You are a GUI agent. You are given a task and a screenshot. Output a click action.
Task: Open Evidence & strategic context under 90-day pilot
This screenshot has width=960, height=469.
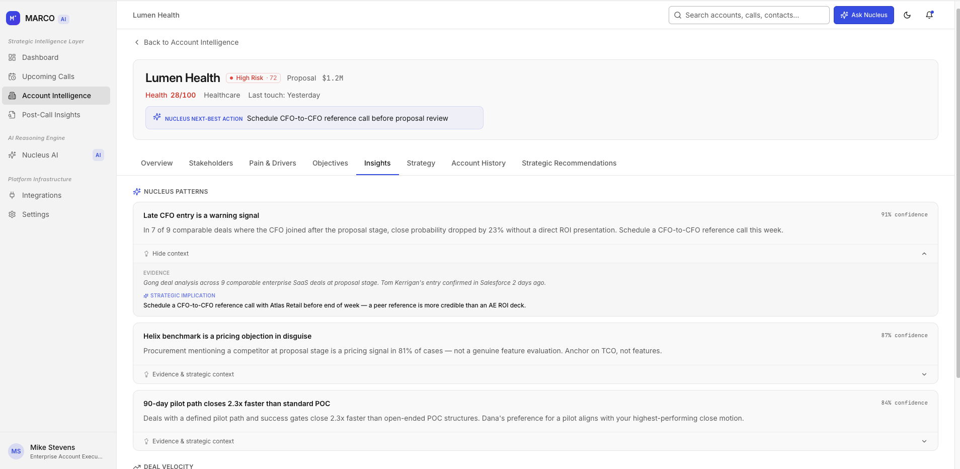pyautogui.click(x=193, y=441)
